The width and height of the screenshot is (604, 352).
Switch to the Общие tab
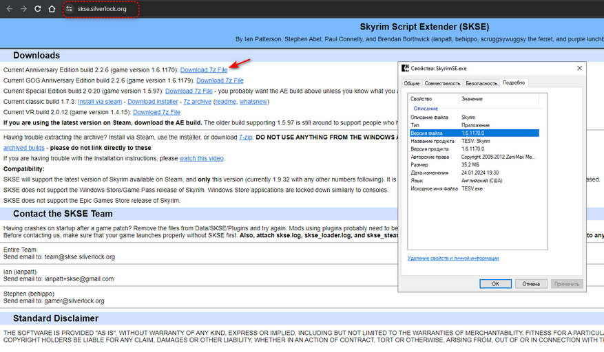click(x=412, y=83)
